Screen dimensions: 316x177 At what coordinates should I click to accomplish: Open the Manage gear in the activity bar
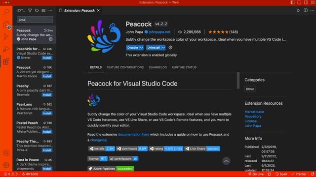click(x=6, y=165)
